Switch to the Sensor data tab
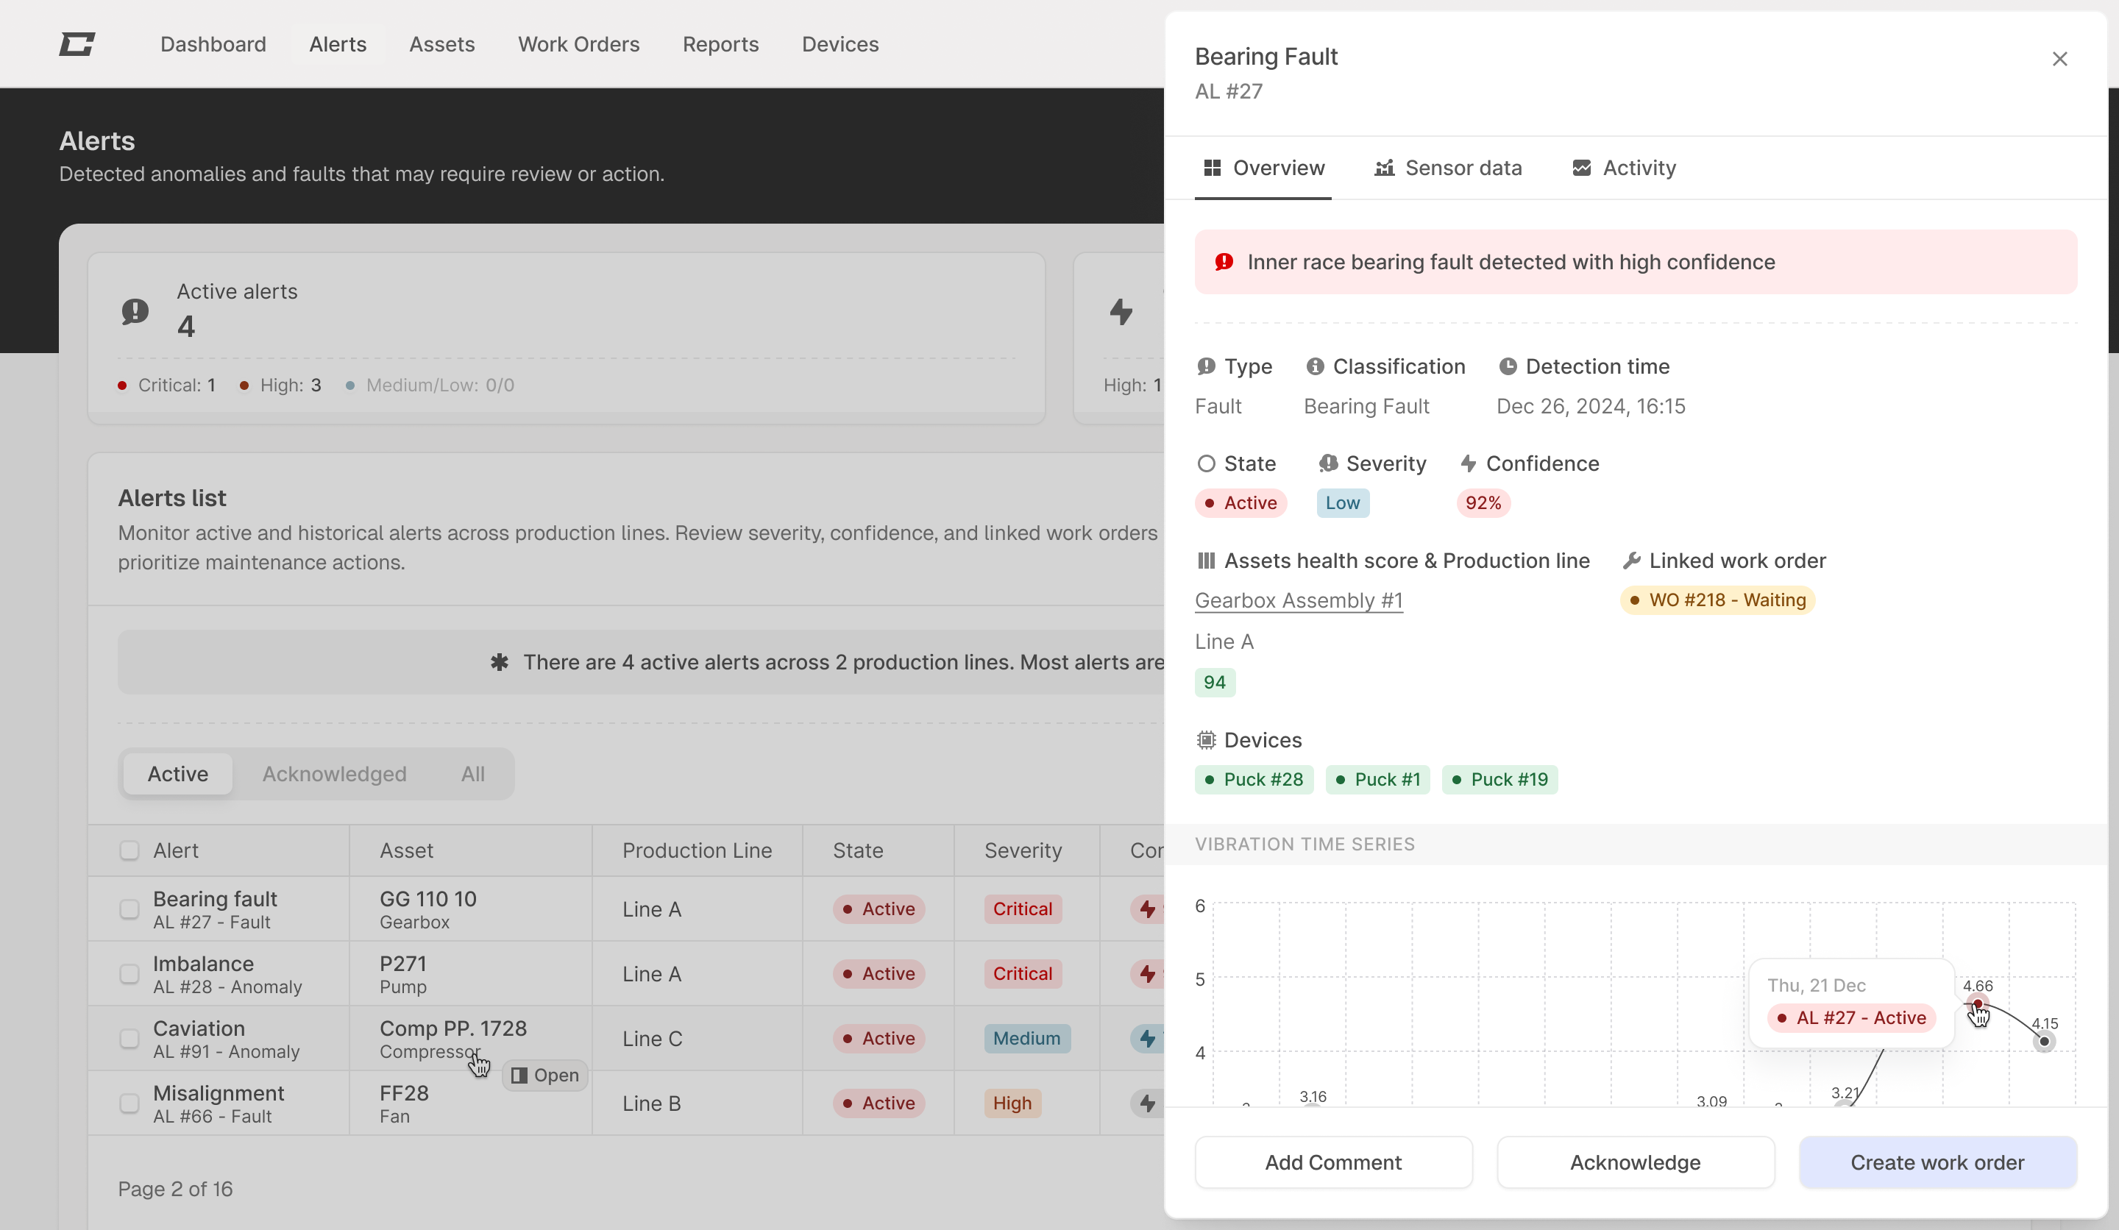 [x=1448, y=168]
